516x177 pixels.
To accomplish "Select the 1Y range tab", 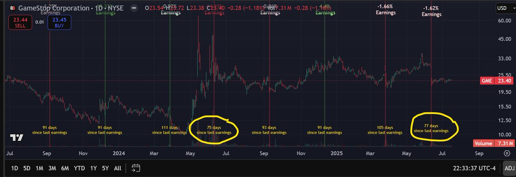I will [92, 168].
